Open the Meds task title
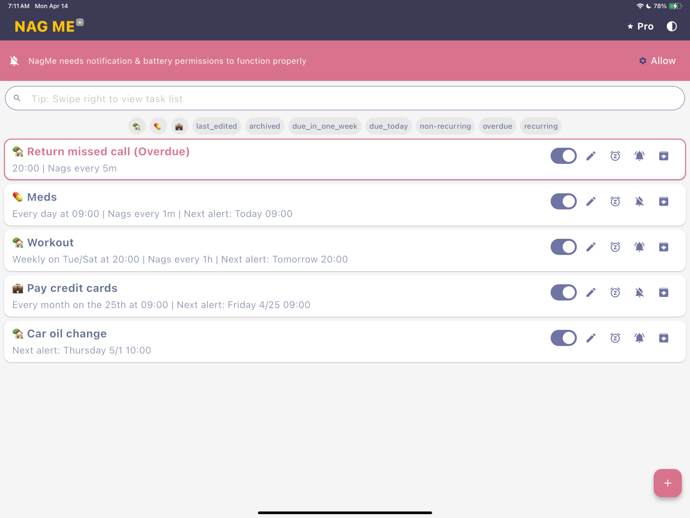The image size is (690, 518). pos(42,197)
